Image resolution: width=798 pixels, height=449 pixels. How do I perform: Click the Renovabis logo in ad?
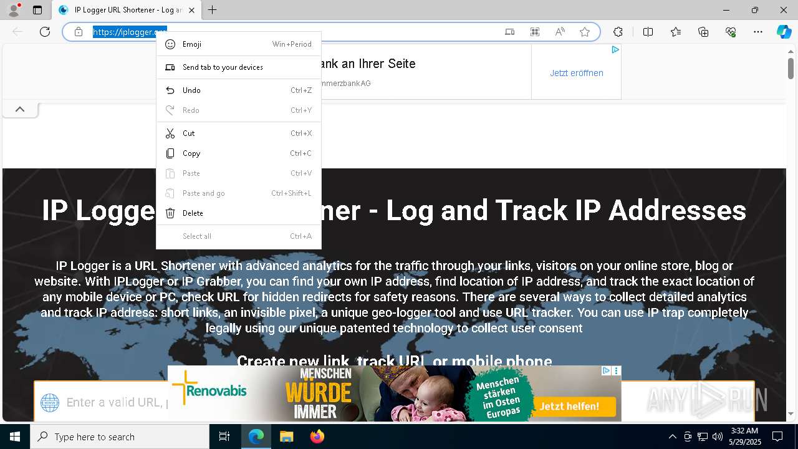[x=209, y=388]
